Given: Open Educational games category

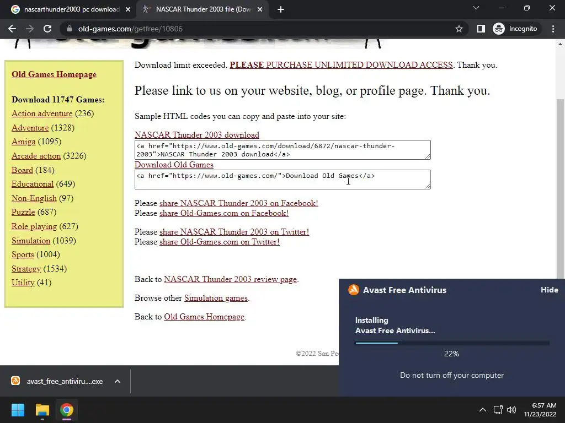Looking at the screenshot, I should click(x=33, y=184).
